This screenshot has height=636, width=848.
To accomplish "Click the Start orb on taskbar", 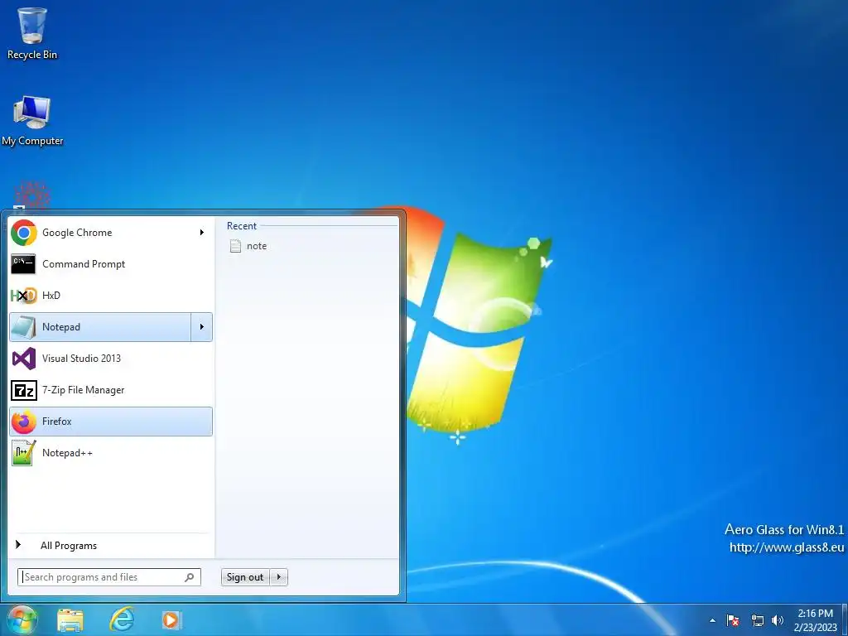I will 22,619.
